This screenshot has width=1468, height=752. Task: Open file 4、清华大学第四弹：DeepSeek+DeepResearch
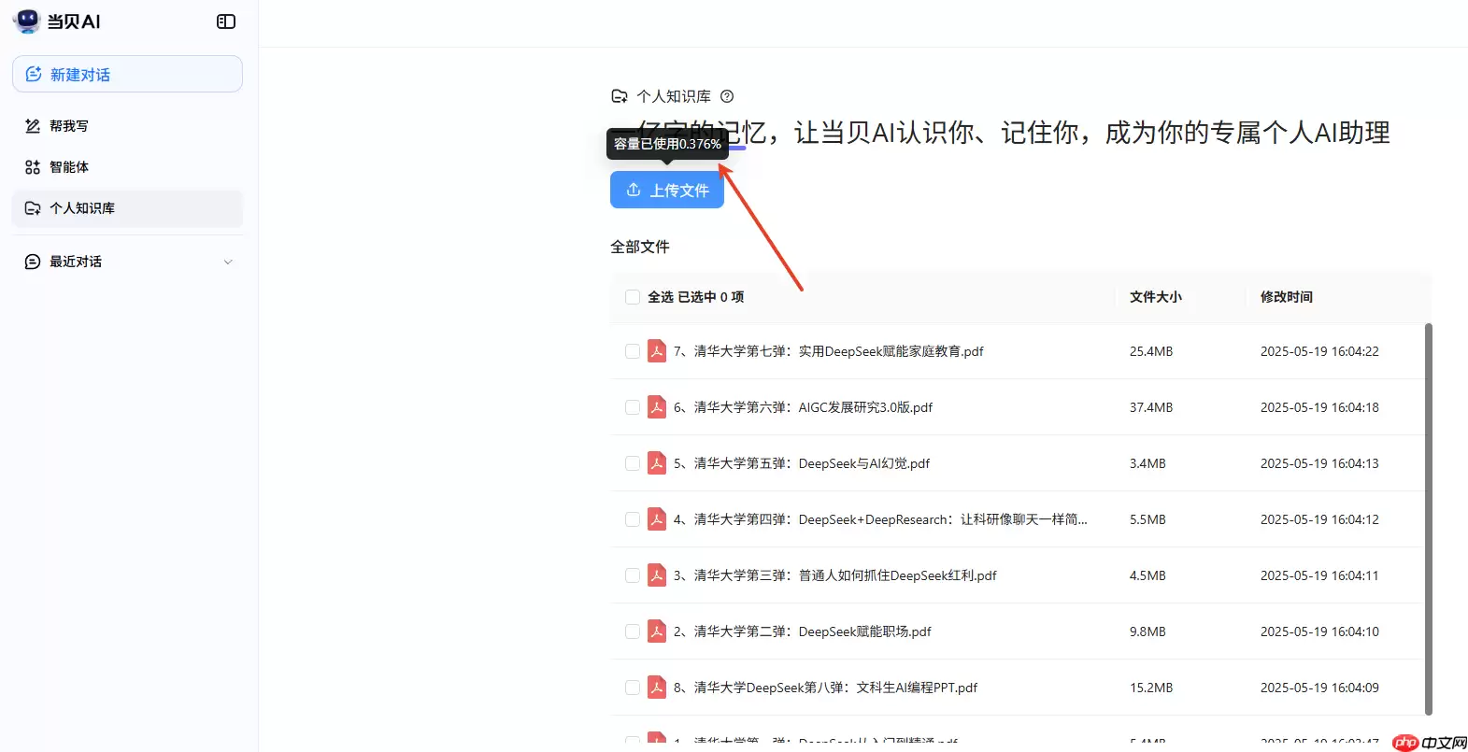coord(880,519)
